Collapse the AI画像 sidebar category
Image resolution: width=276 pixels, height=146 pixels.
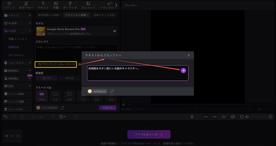tap(18, 31)
